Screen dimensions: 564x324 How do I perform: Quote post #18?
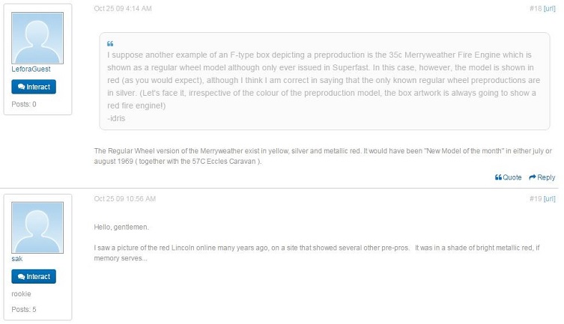[508, 177]
